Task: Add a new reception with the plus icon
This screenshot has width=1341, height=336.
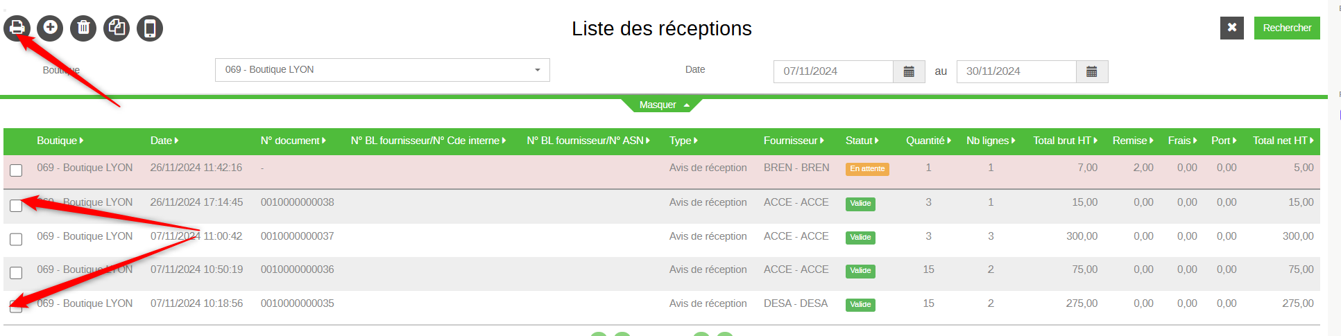Action: [50, 28]
